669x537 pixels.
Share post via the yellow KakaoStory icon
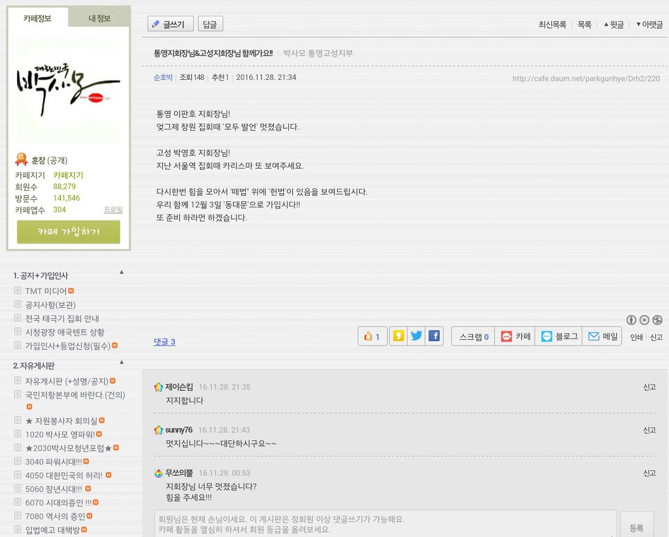click(x=398, y=336)
